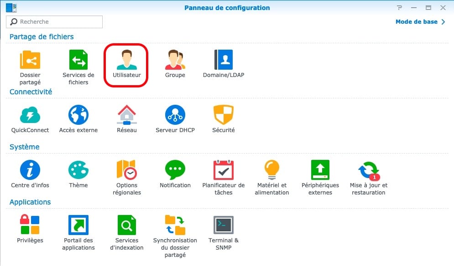Screen dimensions: 454x266
Task: Open the Sécurité shield icon
Action: coord(223,115)
